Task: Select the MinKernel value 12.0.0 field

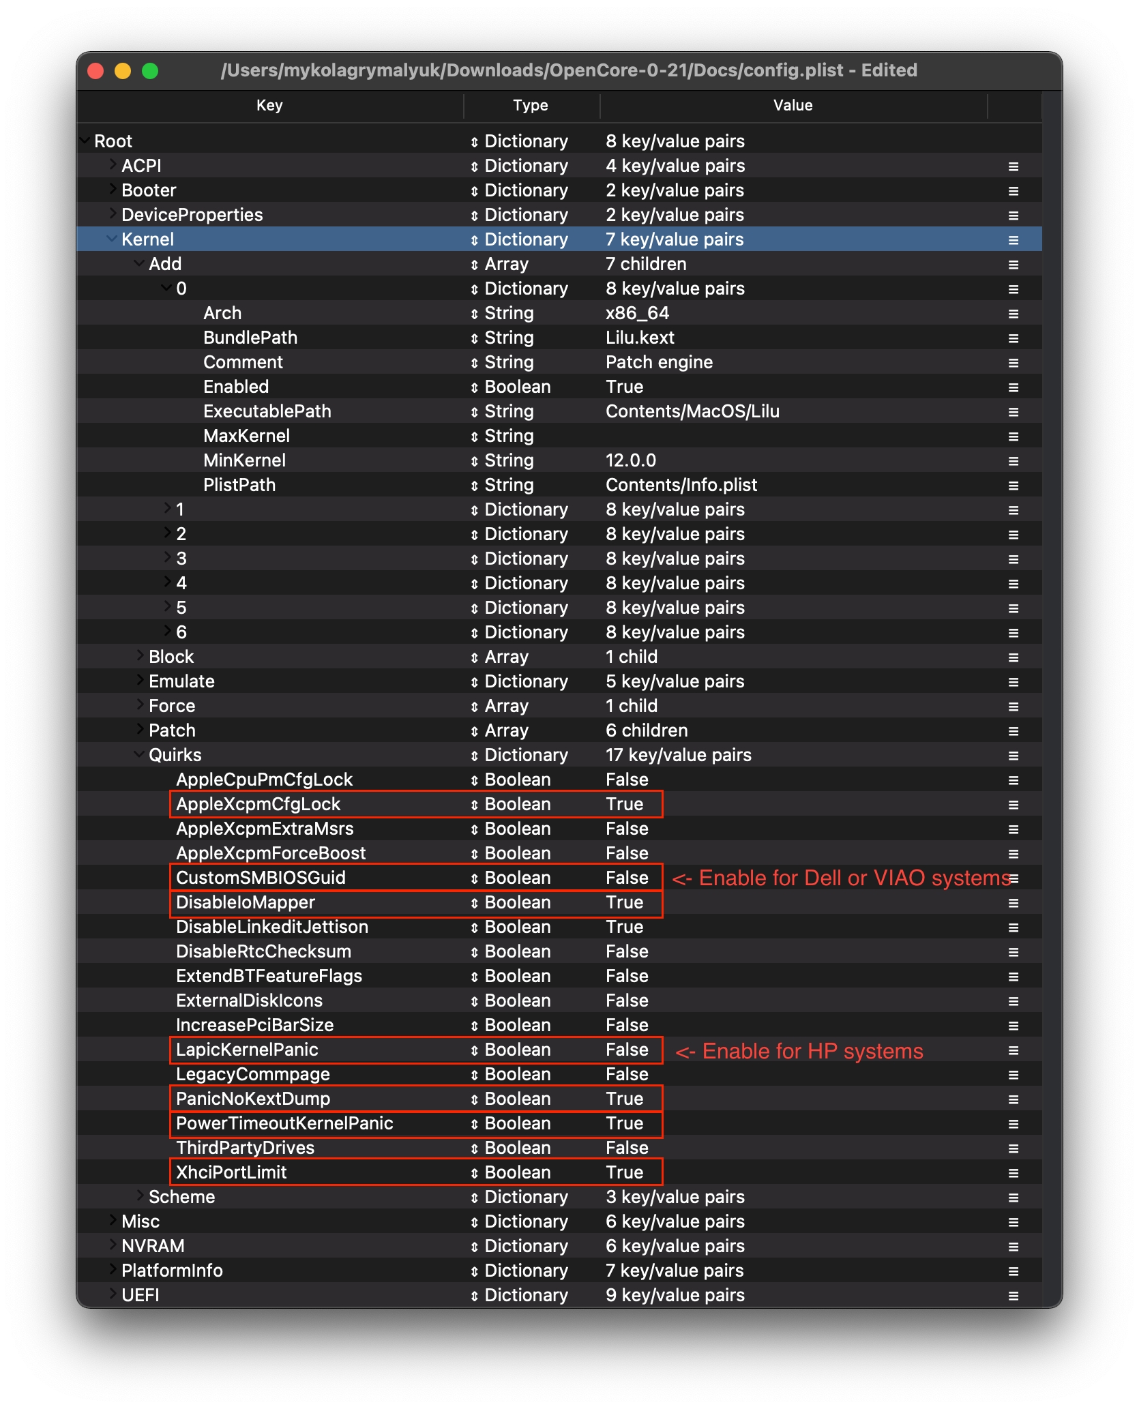Action: (631, 461)
